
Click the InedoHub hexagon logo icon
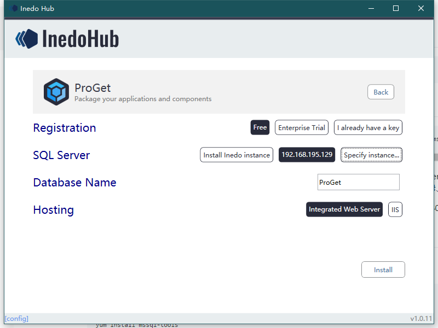click(x=27, y=39)
